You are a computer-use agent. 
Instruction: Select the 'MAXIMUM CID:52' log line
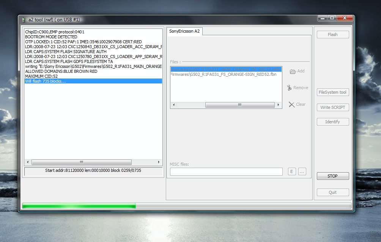coord(93,76)
